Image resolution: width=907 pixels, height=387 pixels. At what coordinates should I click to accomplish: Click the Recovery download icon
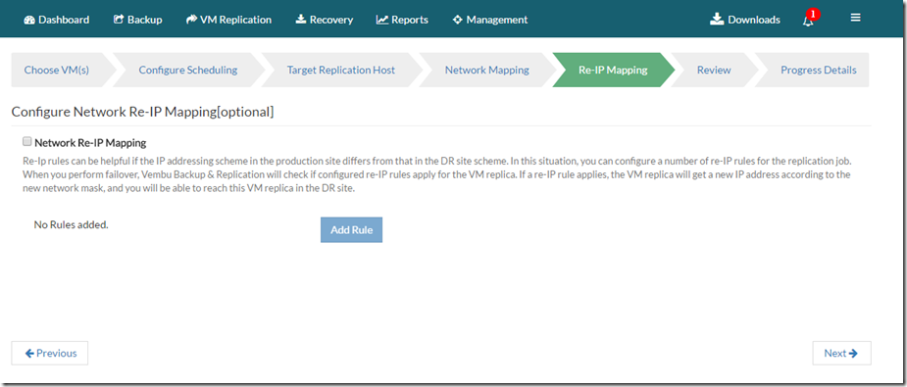click(x=301, y=20)
